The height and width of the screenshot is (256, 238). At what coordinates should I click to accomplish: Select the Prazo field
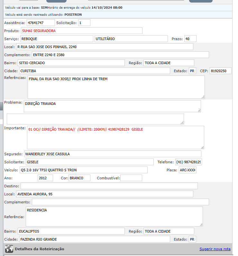click(x=190, y=39)
